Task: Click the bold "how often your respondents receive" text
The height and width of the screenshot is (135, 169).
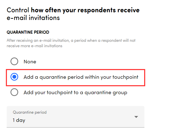Action: click(85, 10)
